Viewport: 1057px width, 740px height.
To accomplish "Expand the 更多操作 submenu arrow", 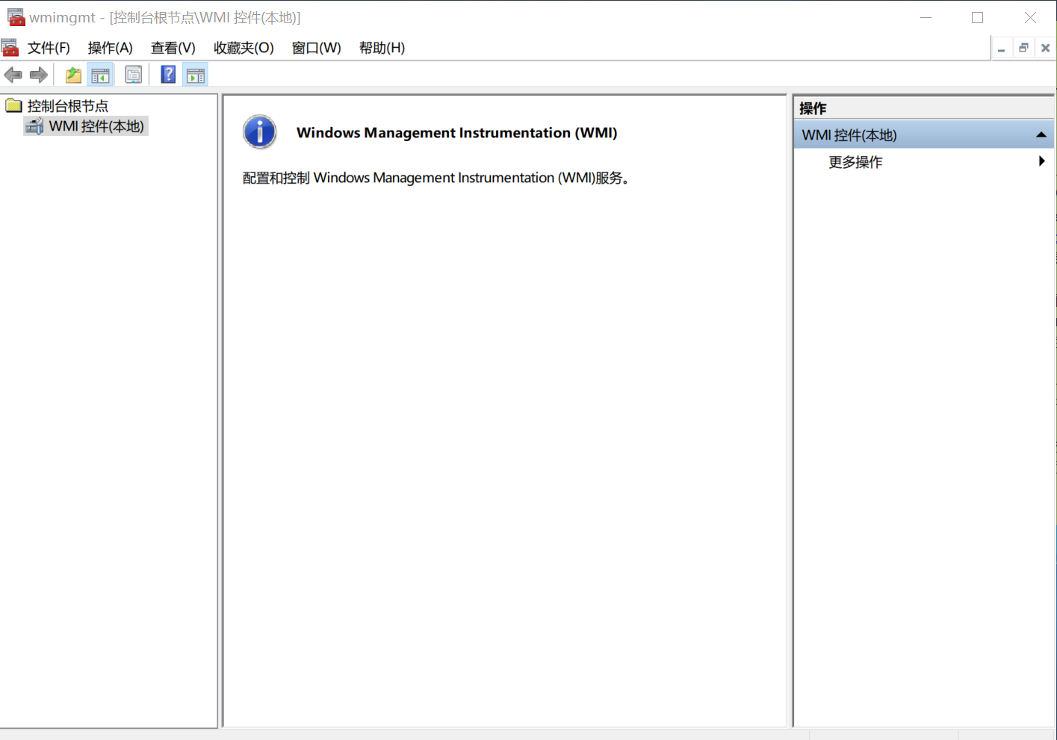I will pos(1041,161).
